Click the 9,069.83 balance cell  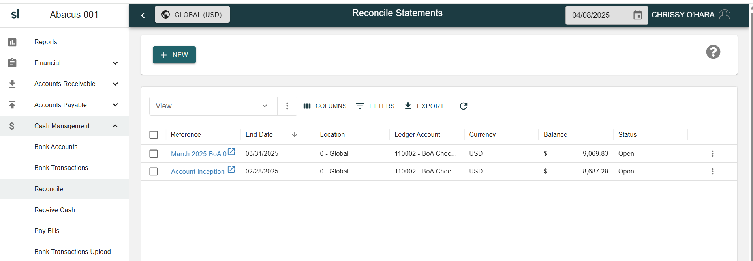(595, 153)
